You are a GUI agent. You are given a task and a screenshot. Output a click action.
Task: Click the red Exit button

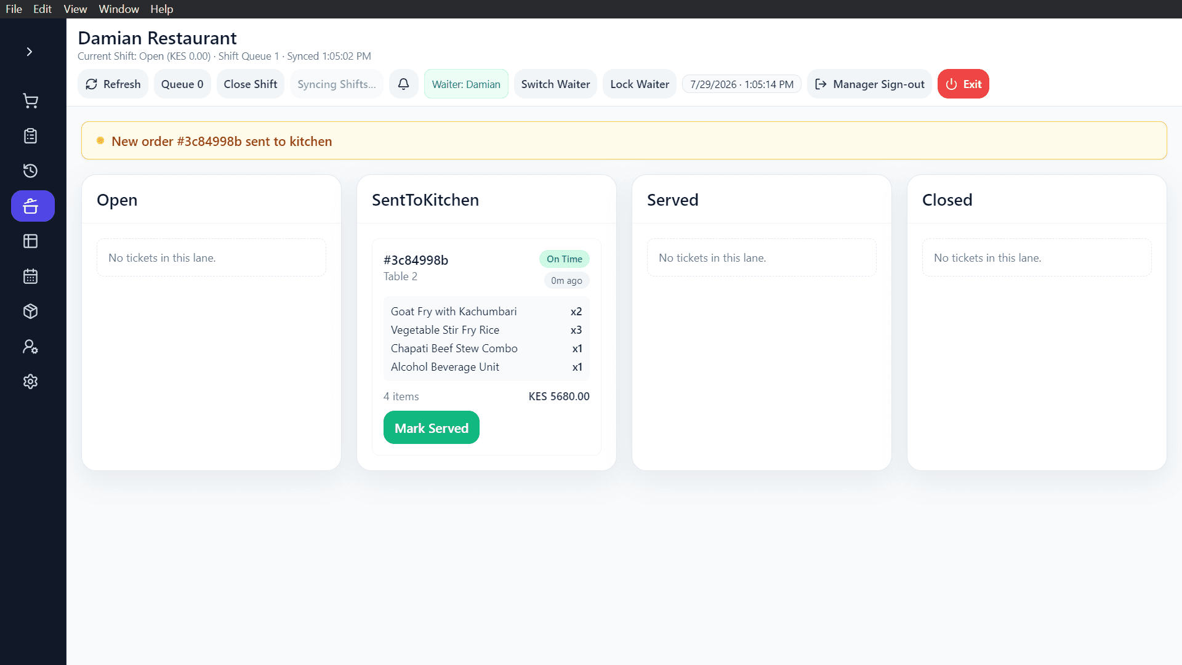click(x=963, y=84)
